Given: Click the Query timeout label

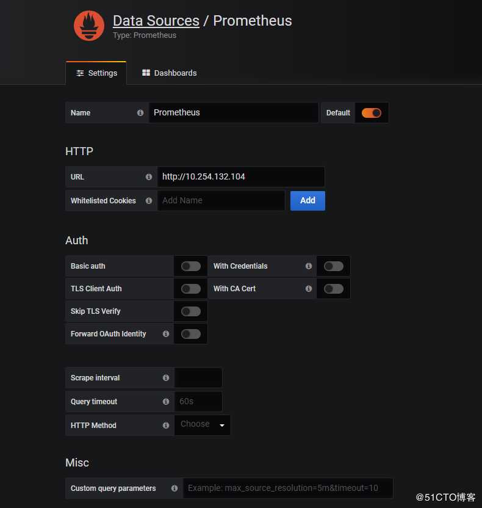Looking at the screenshot, I should point(94,402).
